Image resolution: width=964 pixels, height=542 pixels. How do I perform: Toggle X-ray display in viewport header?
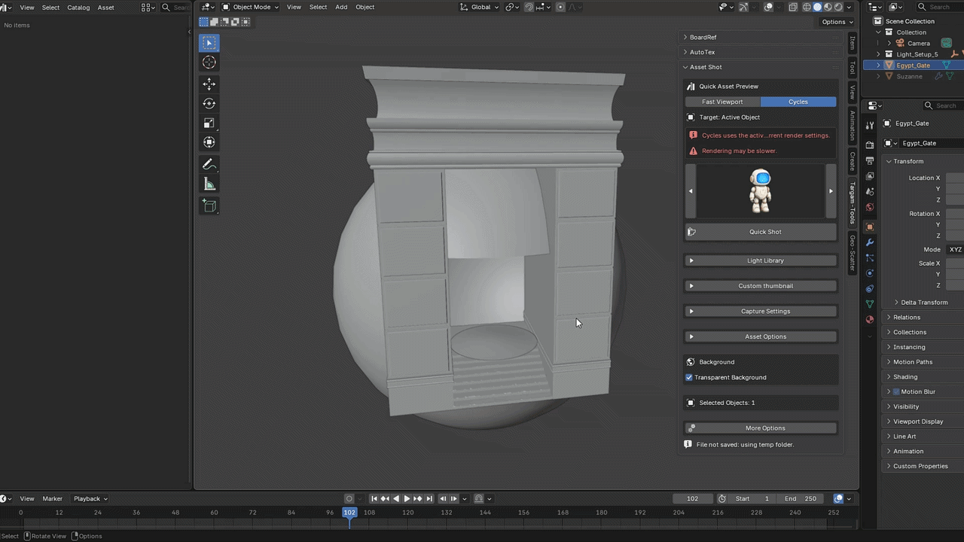click(793, 7)
